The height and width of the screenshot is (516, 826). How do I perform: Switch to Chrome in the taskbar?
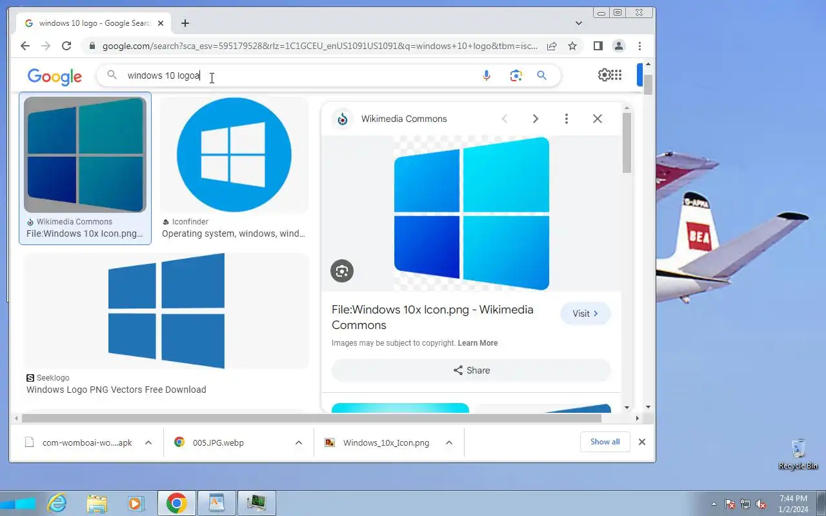point(176,503)
